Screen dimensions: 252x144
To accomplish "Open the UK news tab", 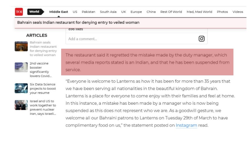I will coord(124,12).
